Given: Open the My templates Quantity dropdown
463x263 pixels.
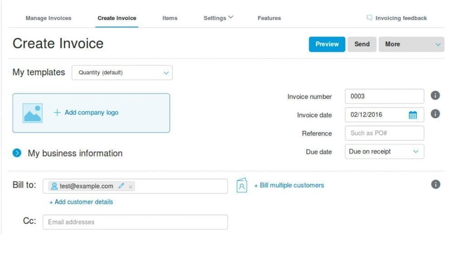Looking at the screenshot, I should [x=122, y=73].
